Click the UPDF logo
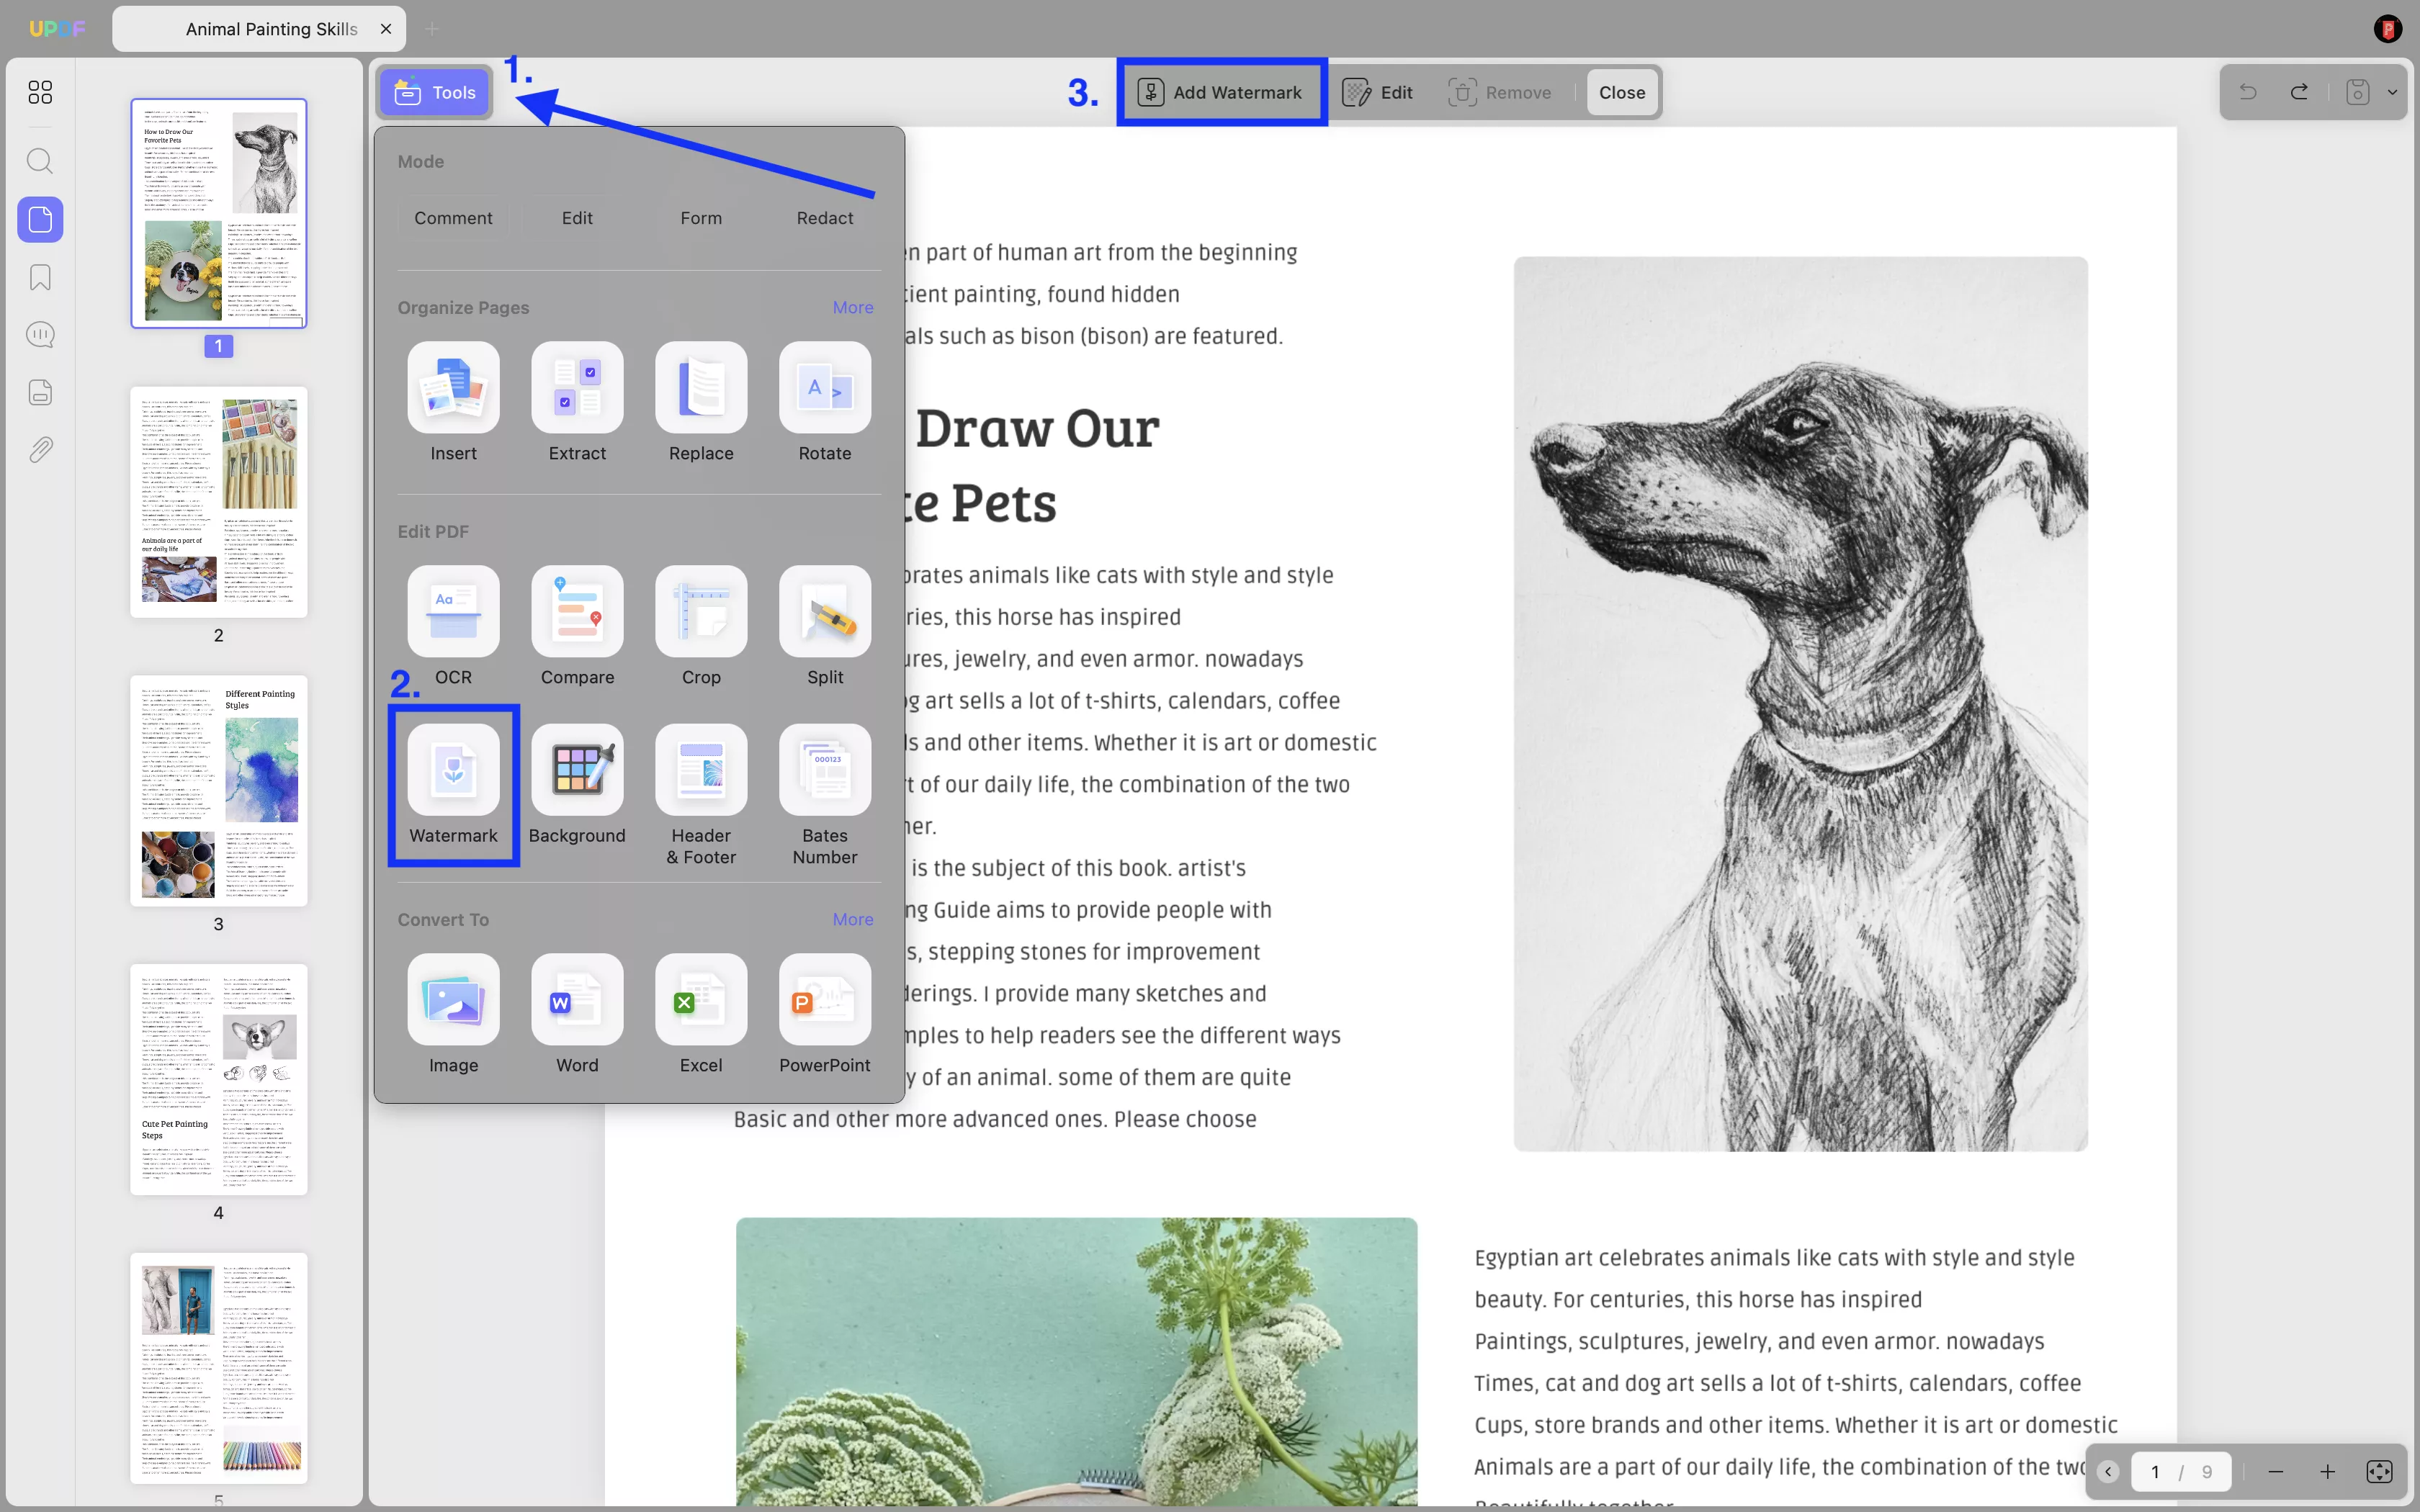The image size is (2420, 1512). [x=57, y=29]
